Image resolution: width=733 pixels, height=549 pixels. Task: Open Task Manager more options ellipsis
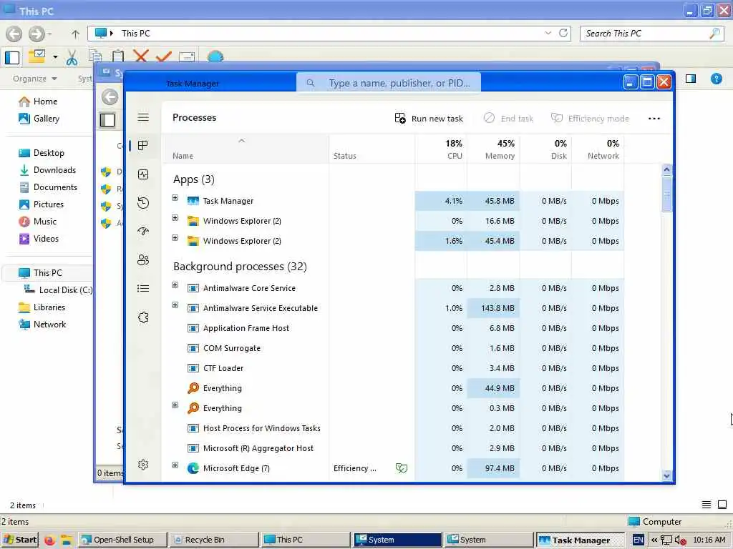tap(654, 119)
